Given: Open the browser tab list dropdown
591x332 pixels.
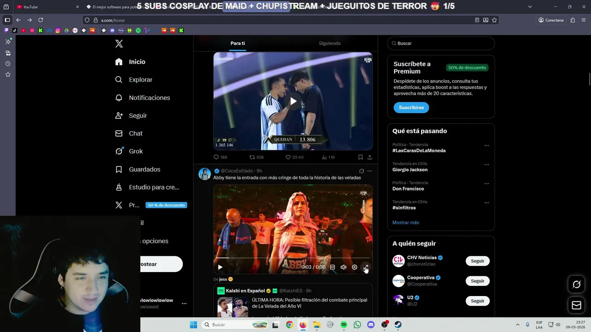Looking at the screenshot, I should [x=530, y=6].
